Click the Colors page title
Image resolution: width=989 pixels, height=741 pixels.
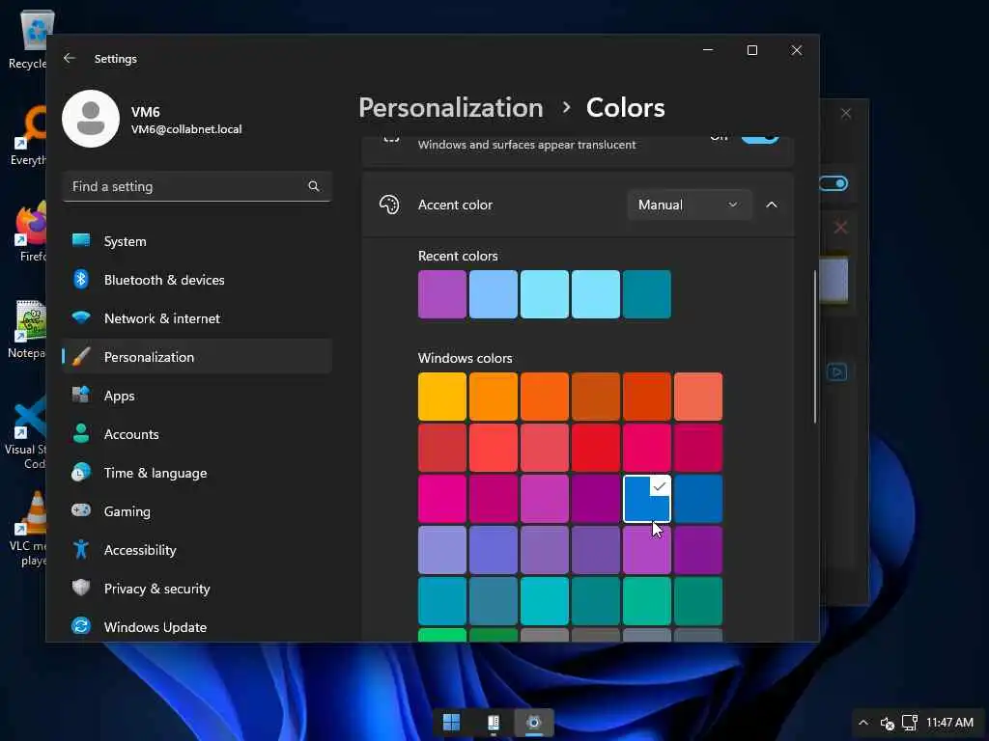pos(625,108)
